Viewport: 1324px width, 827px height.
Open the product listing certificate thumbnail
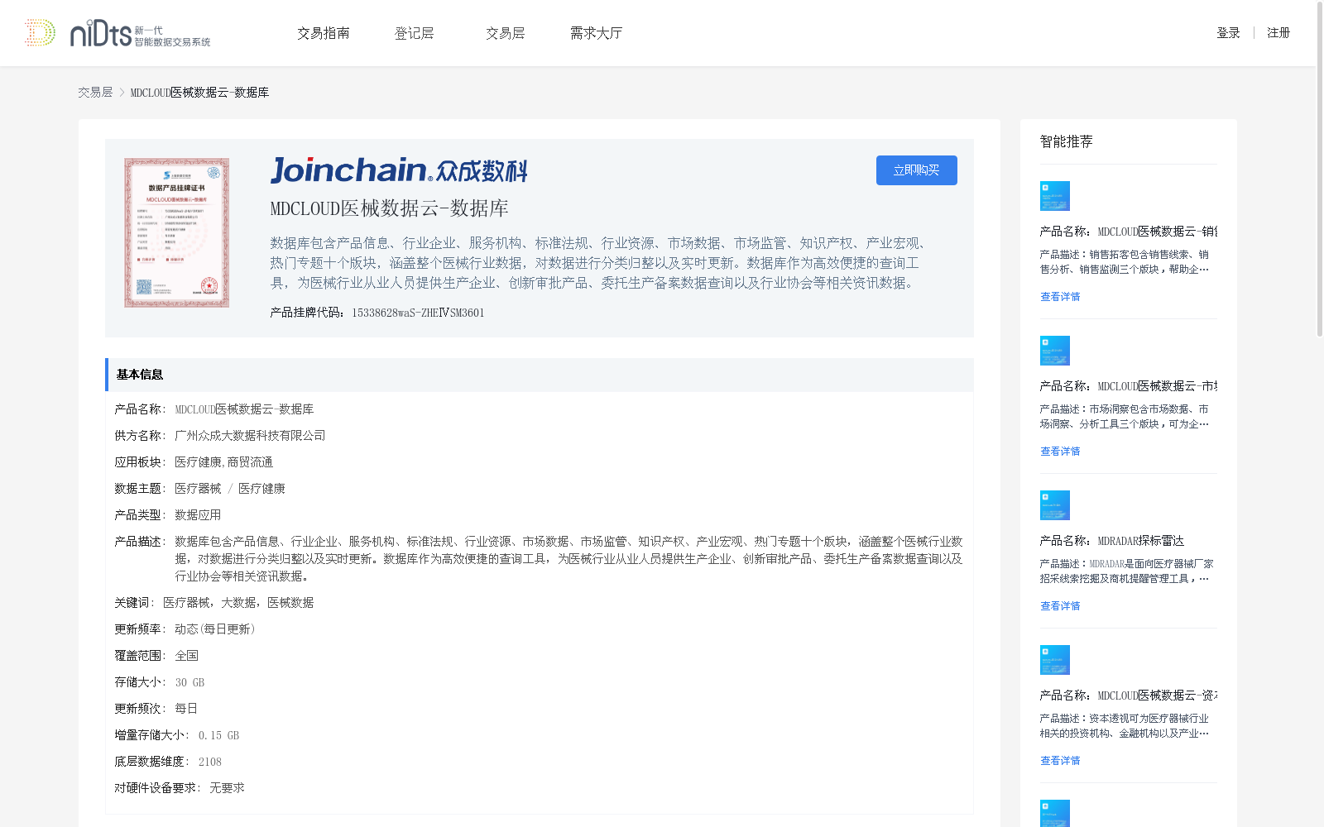point(177,233)
